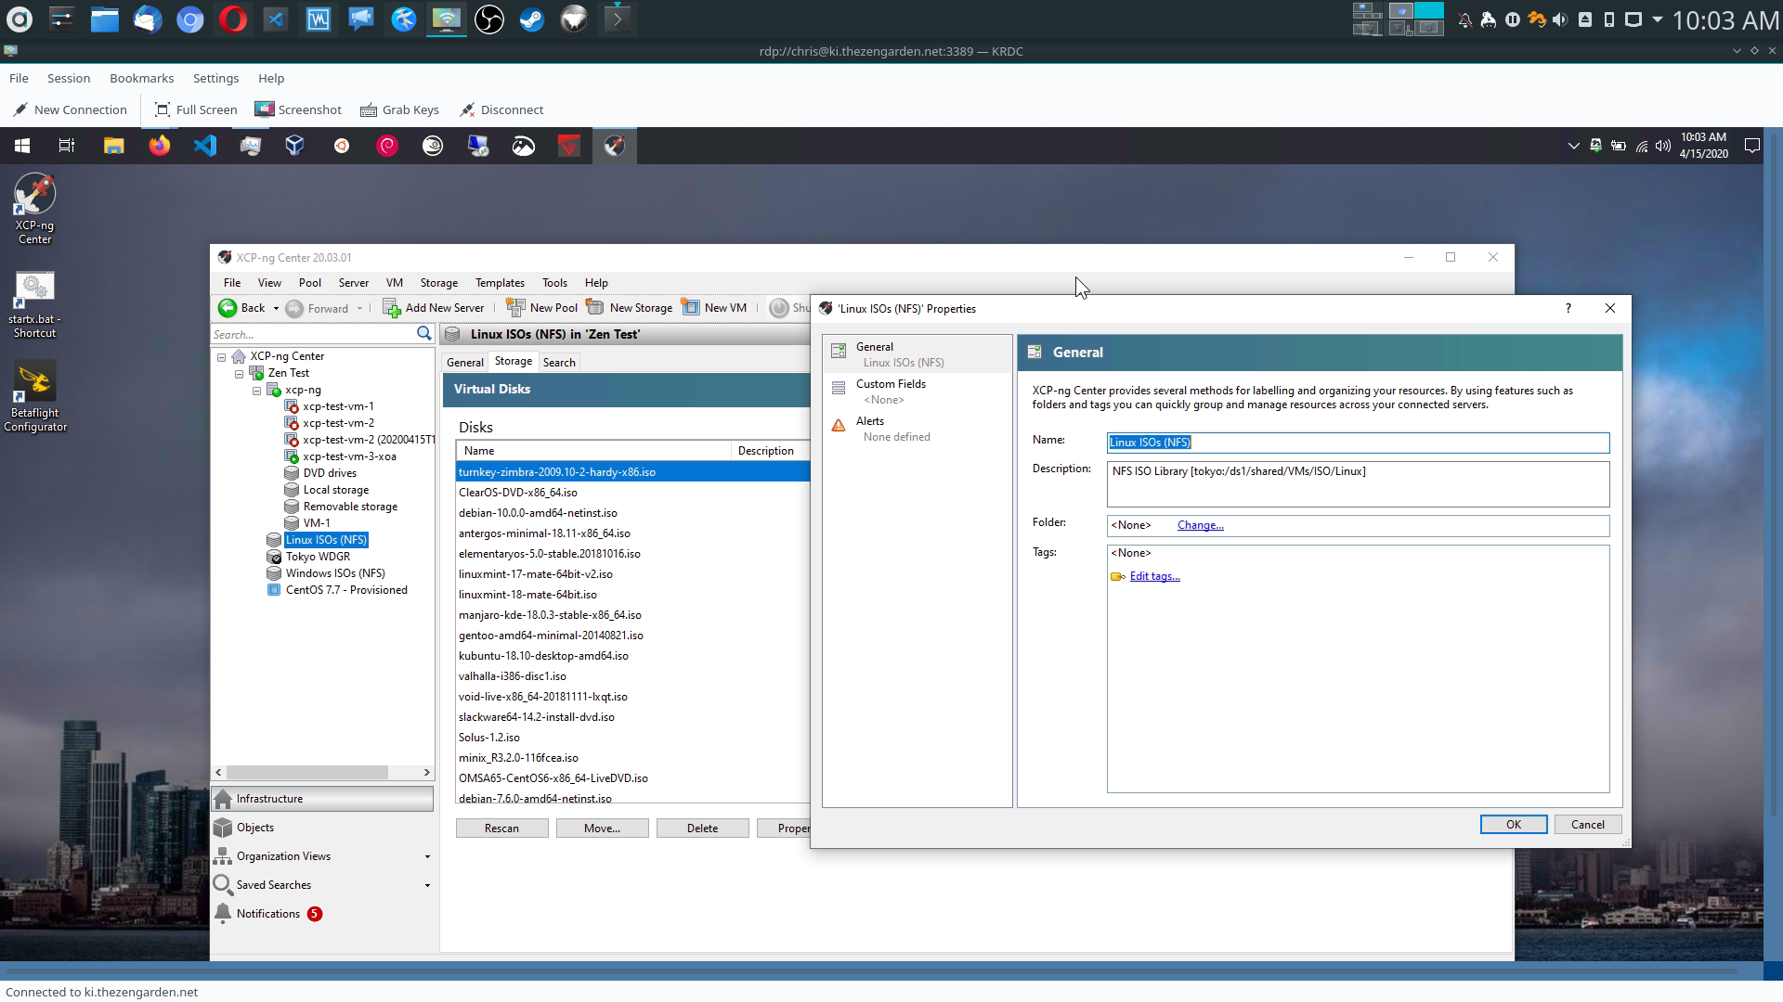Click Task View icon in remote taskbar

click(x=67, y=146)
